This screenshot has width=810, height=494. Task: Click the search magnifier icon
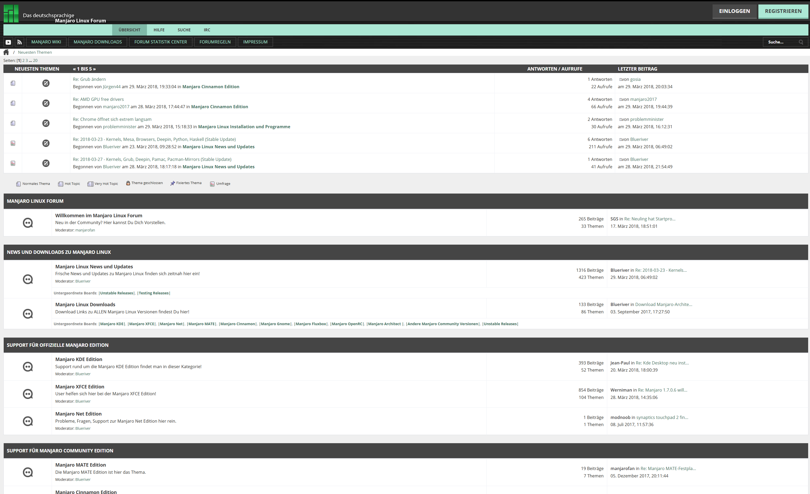(801, 42)
